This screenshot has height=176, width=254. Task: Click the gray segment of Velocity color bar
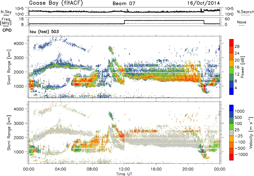point(231,133)
